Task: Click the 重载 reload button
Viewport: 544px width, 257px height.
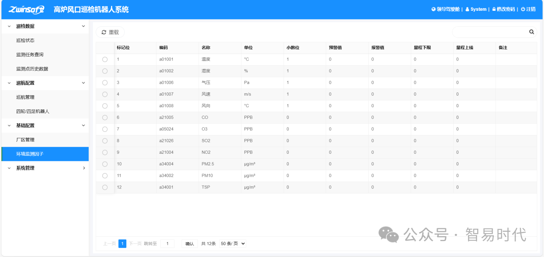Action: (x=110, y=32)
